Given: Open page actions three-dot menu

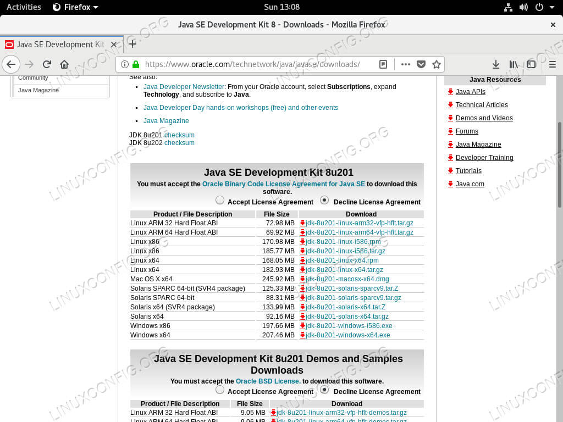Looking at the screenshot, I should click(405, 65).
